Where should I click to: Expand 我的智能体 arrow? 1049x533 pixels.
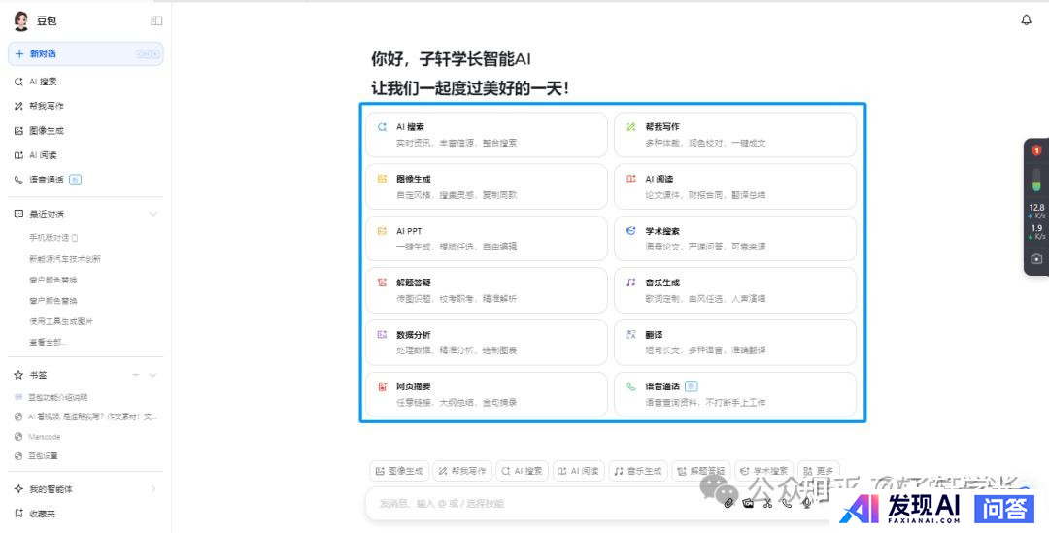point(153,489)
